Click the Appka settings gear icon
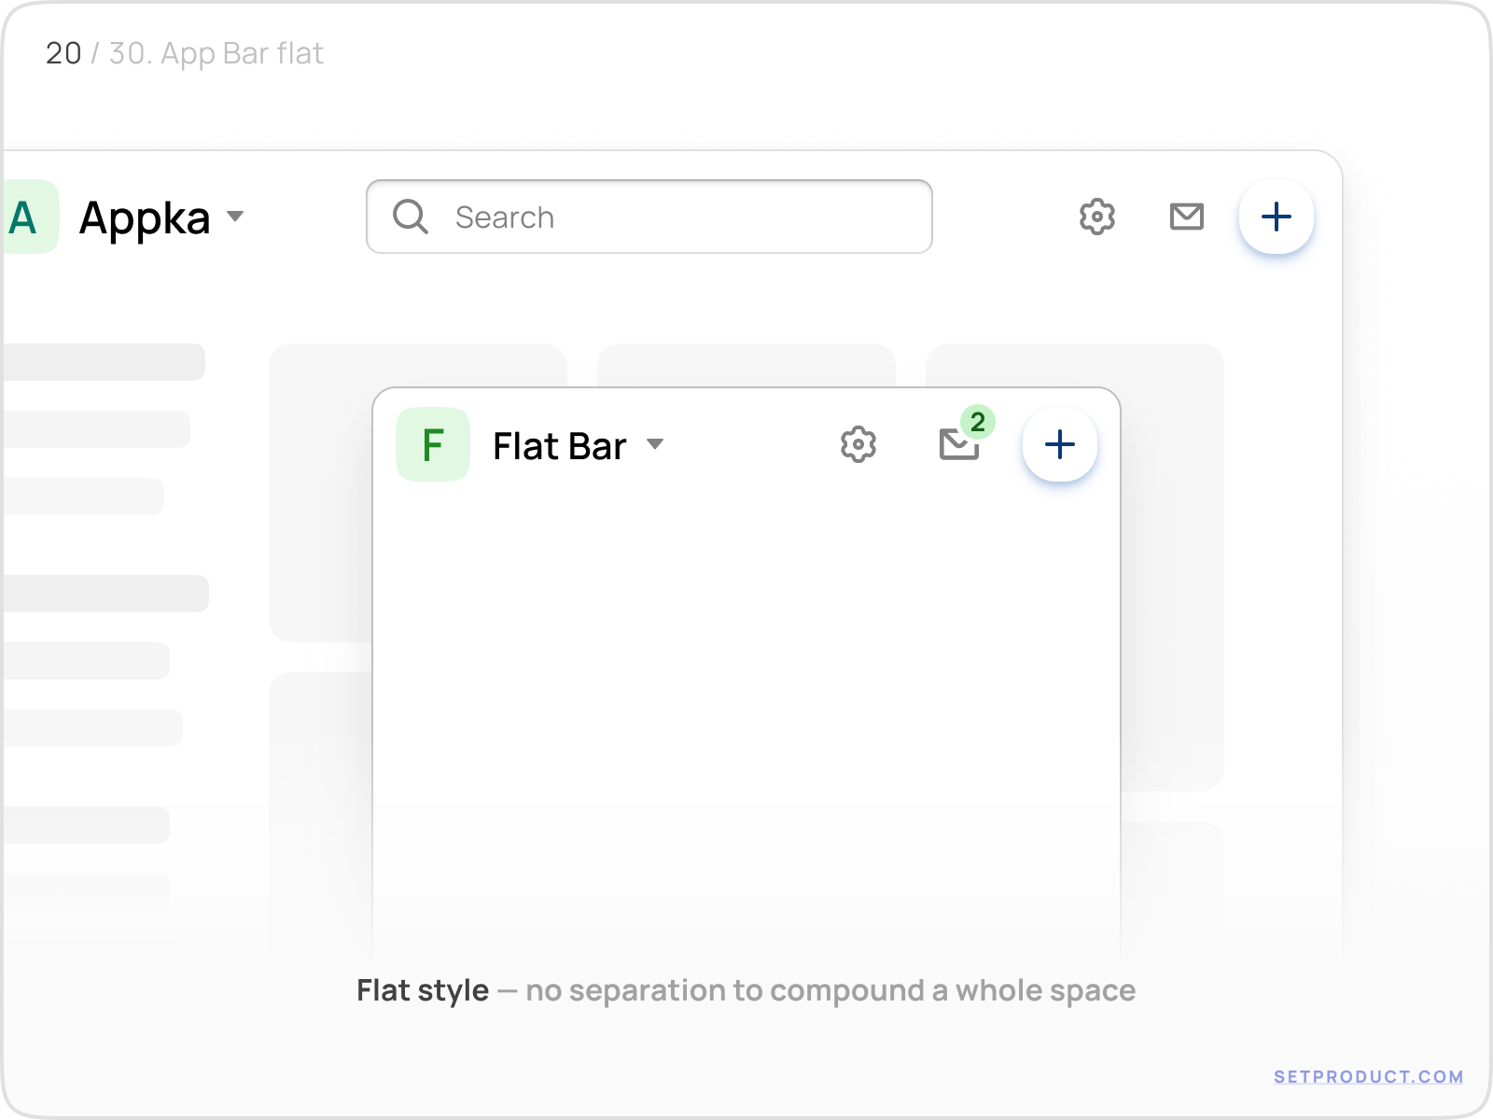The width and height of the screenshot is (1493, 1120). click(1096, 217)
